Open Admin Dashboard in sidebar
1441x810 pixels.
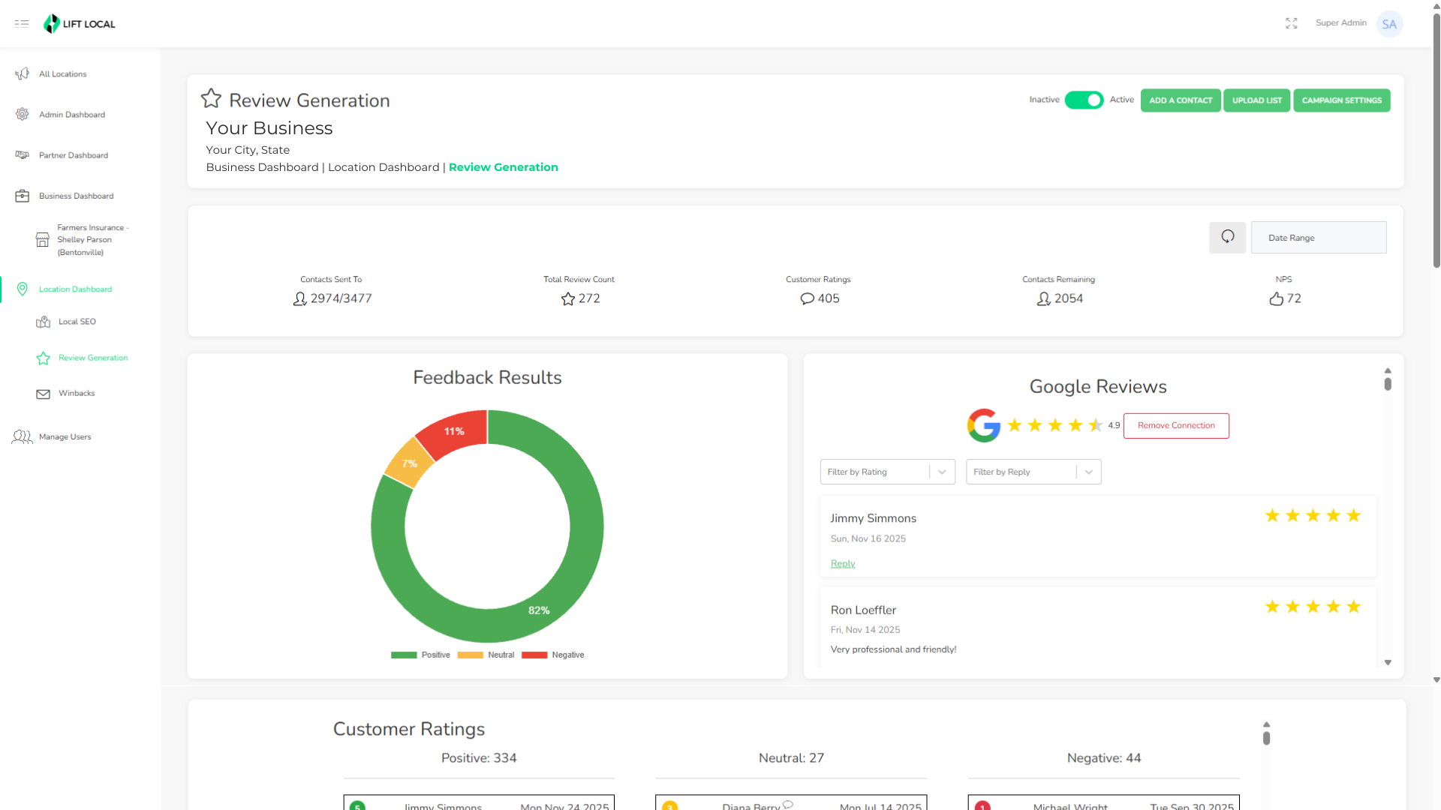[71, 115]
